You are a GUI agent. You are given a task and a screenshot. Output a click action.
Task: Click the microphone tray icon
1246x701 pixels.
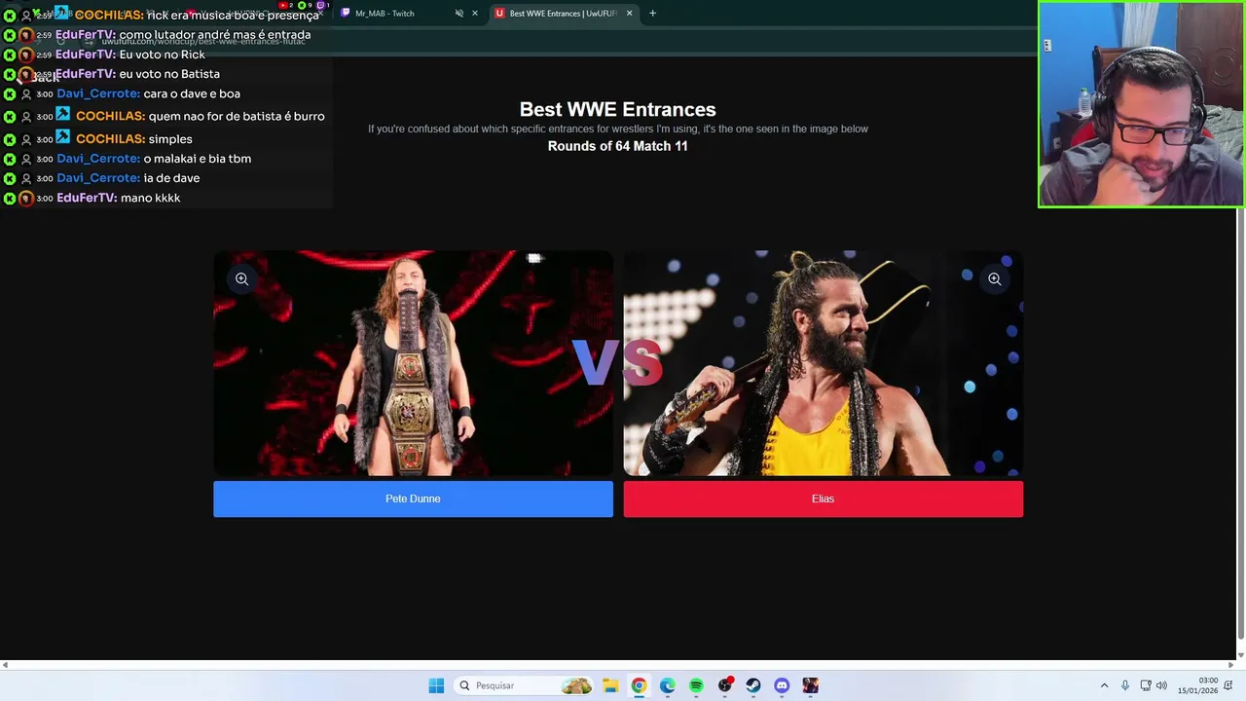1125,685
